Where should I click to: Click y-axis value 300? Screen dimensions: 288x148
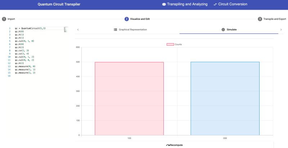[x=78, y=91]
